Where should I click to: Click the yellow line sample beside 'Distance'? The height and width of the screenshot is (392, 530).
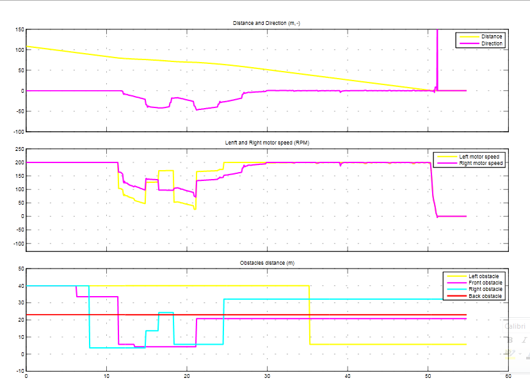click(x=469, y=36)
